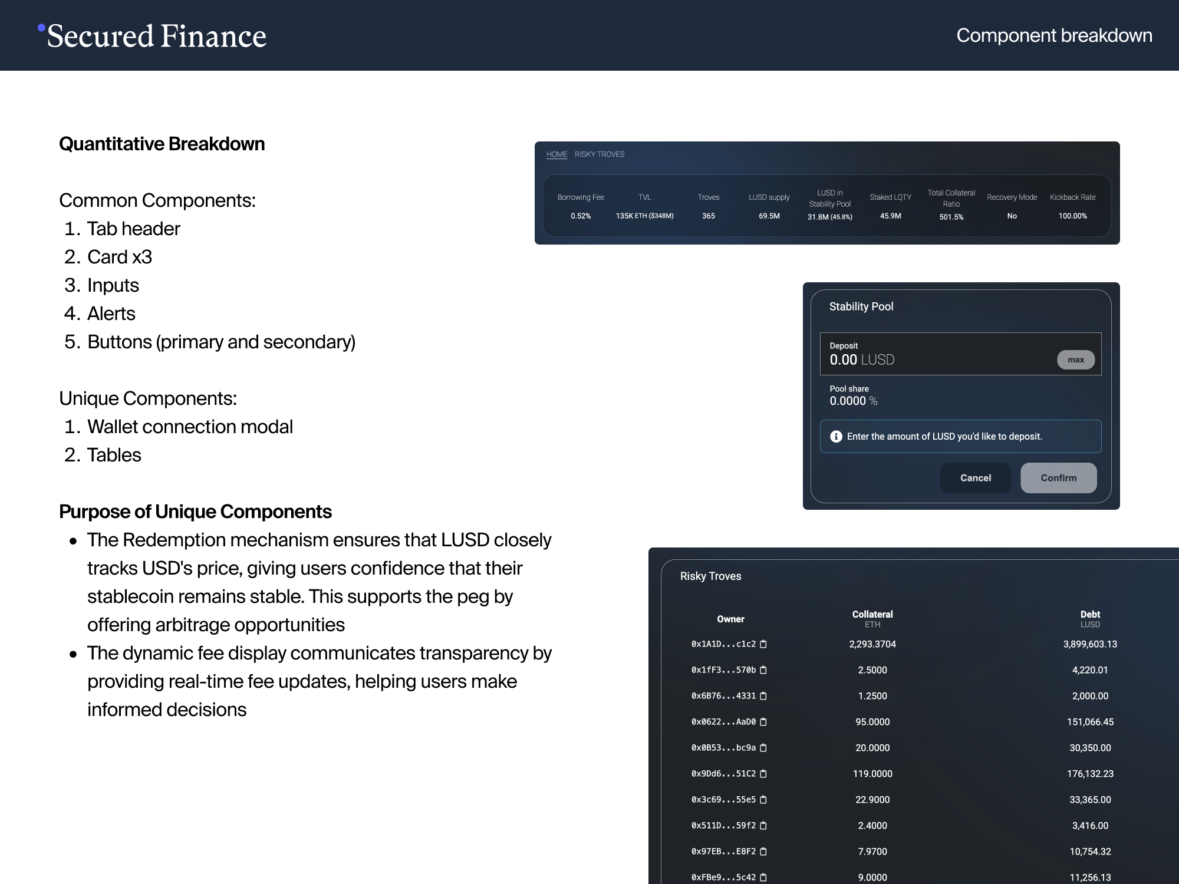Click the Risky Troves table title

(x=711, y=576)
